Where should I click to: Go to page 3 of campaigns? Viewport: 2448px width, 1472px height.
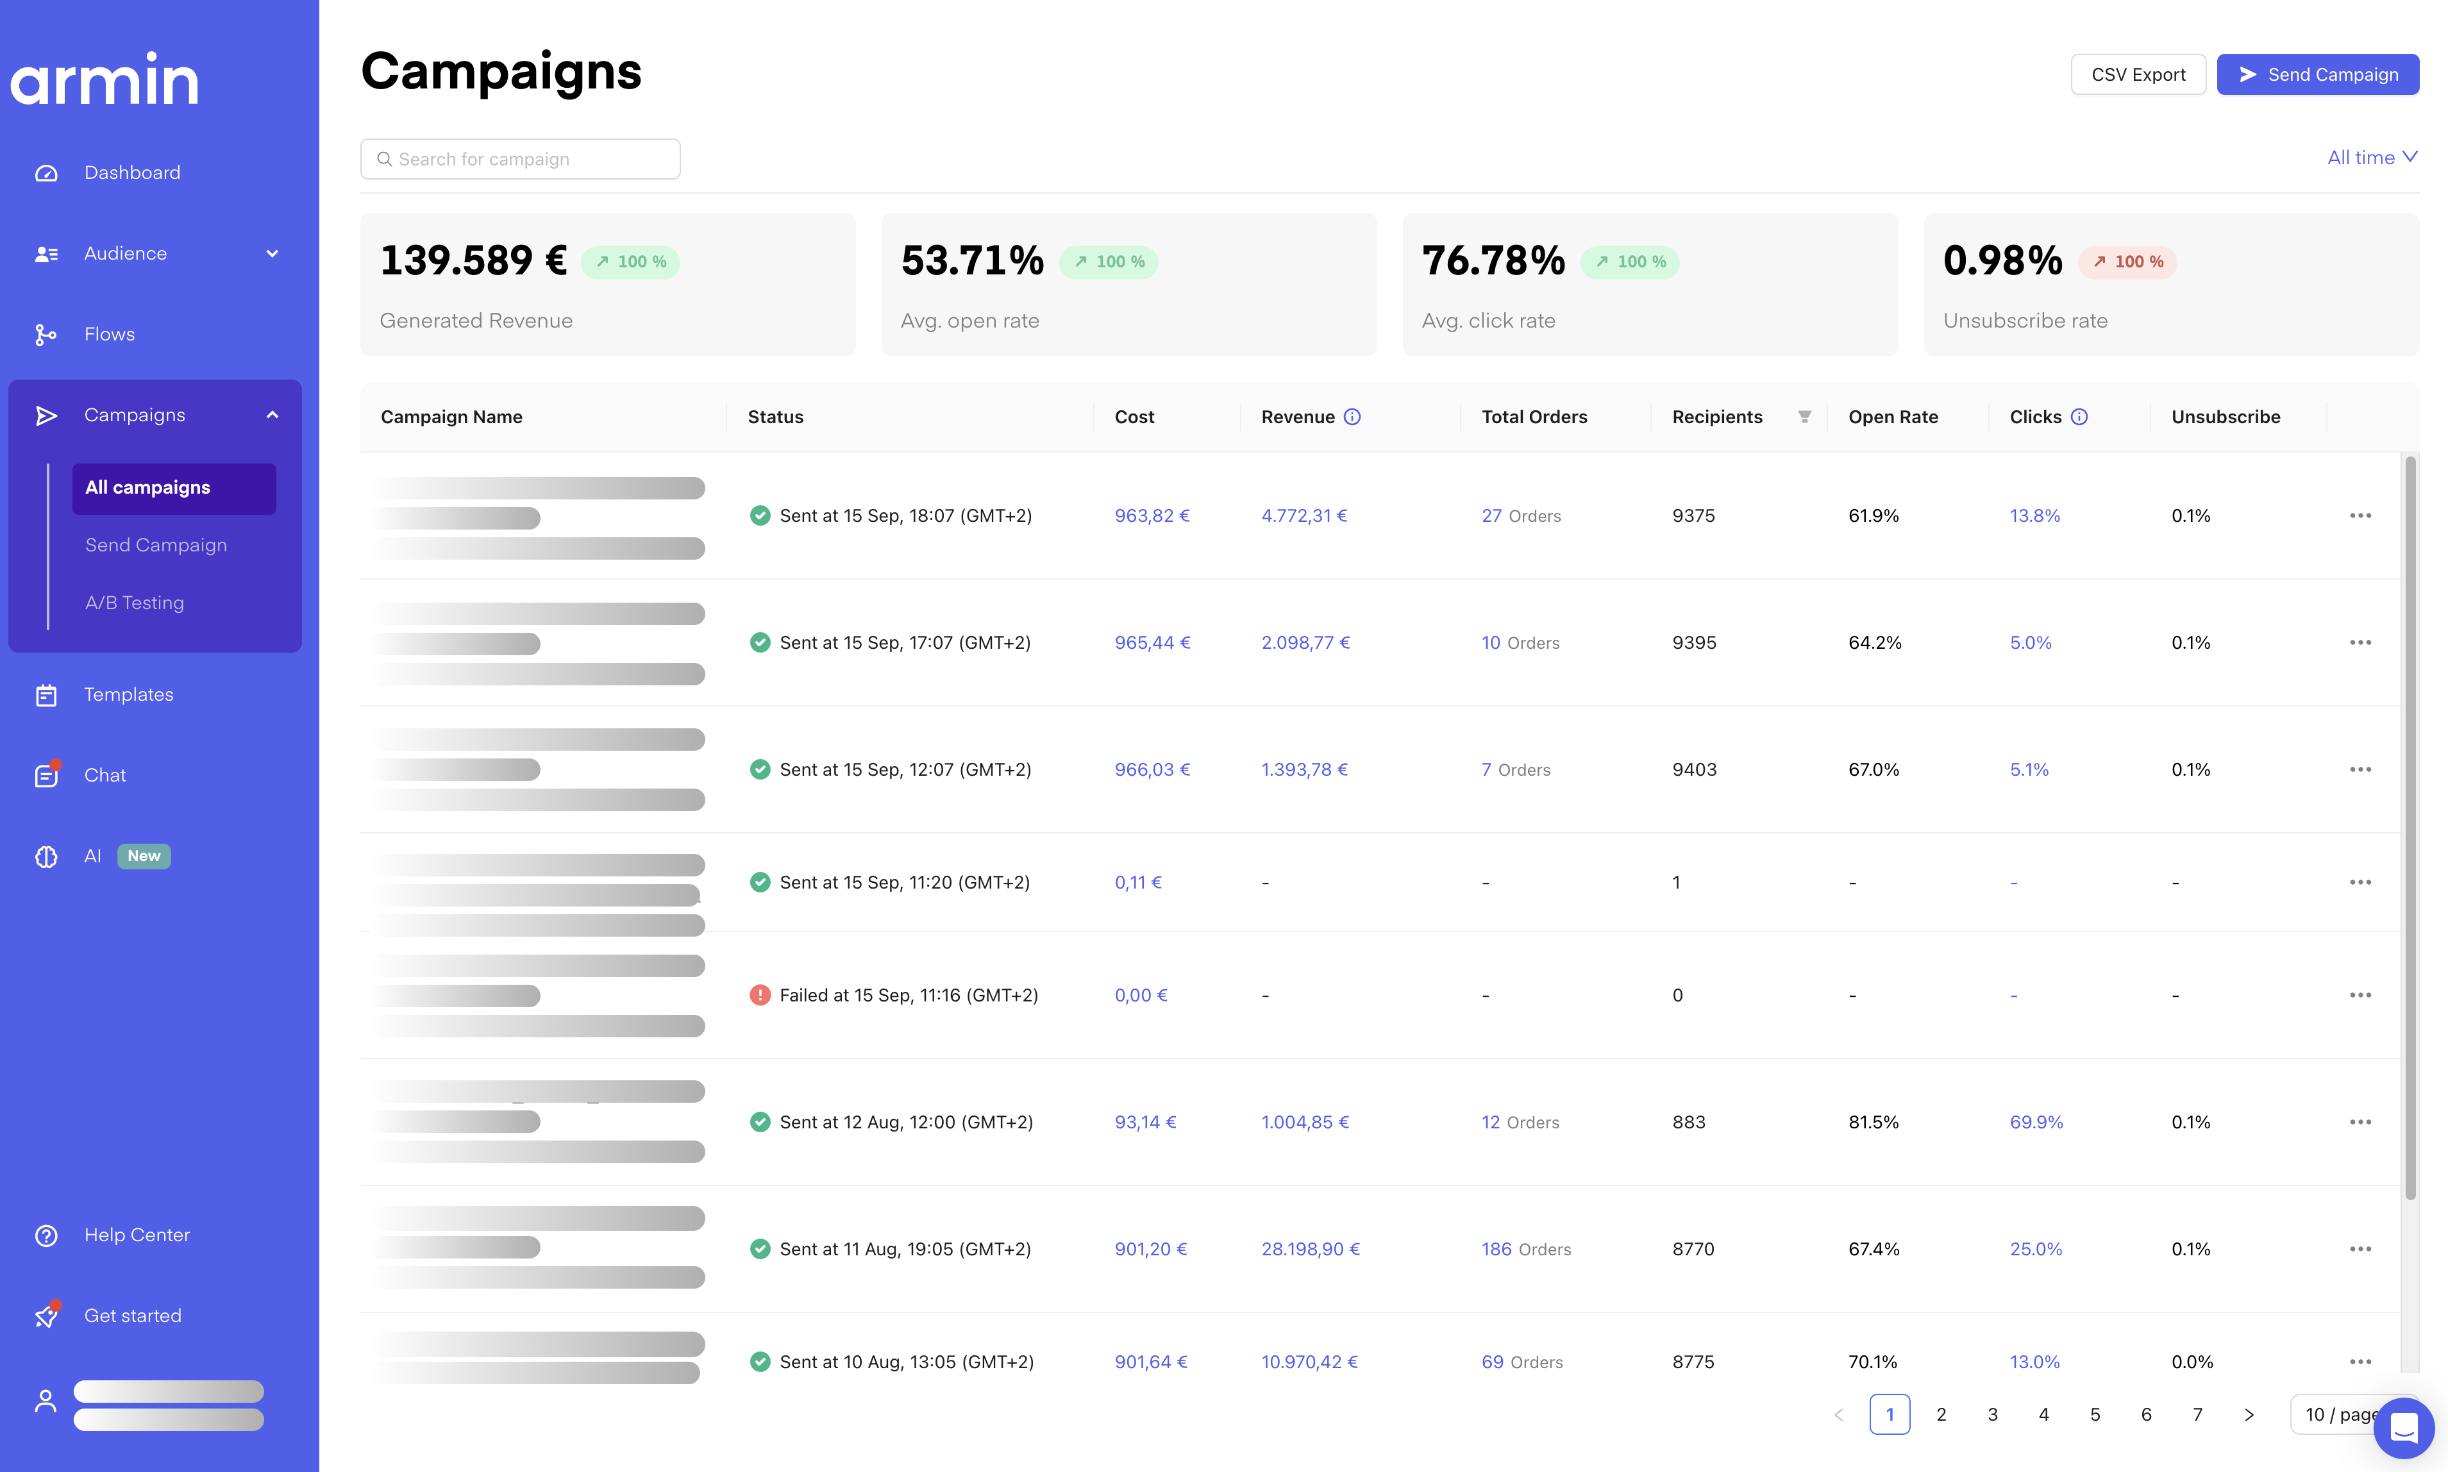(1991, 1414)
